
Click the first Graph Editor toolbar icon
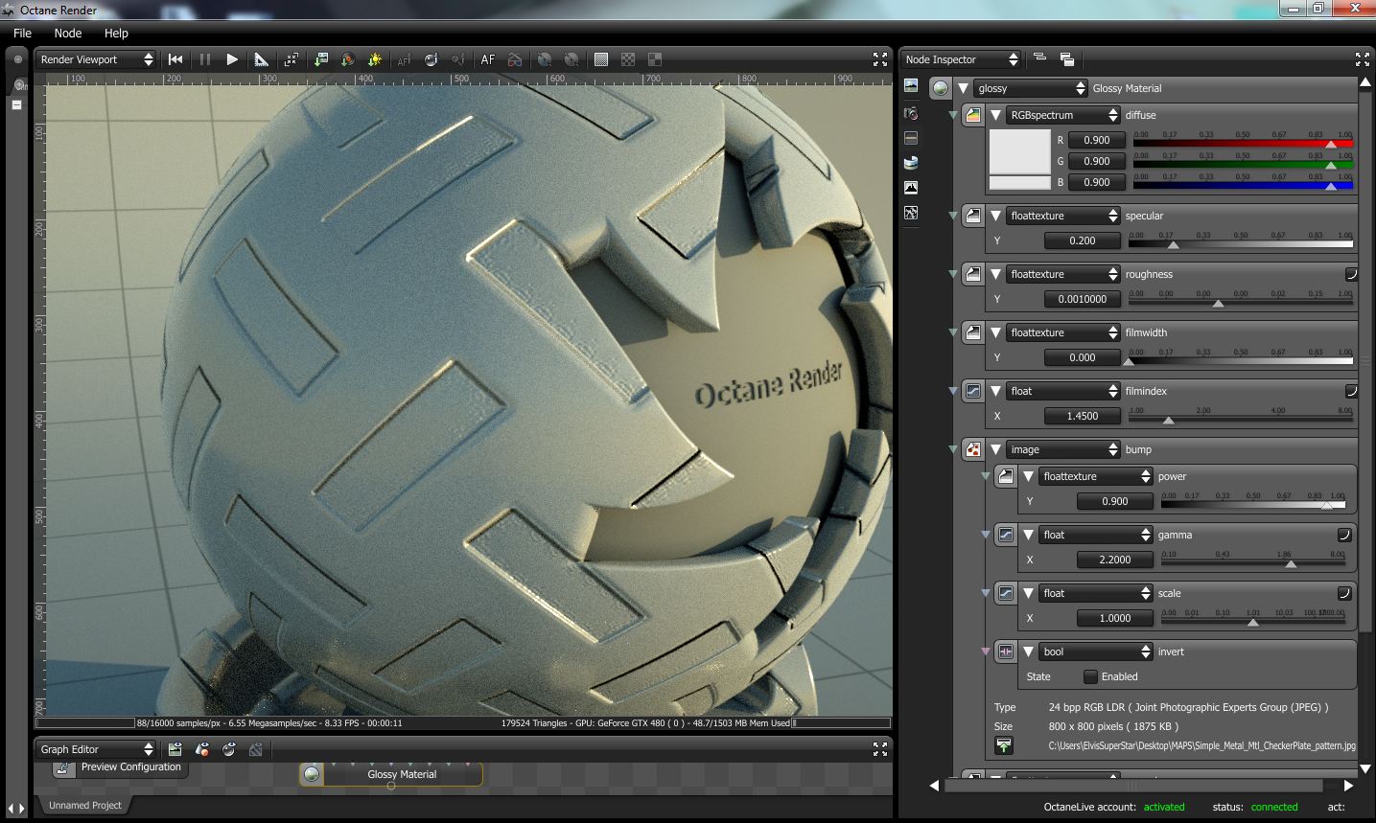tap(175, 749)
